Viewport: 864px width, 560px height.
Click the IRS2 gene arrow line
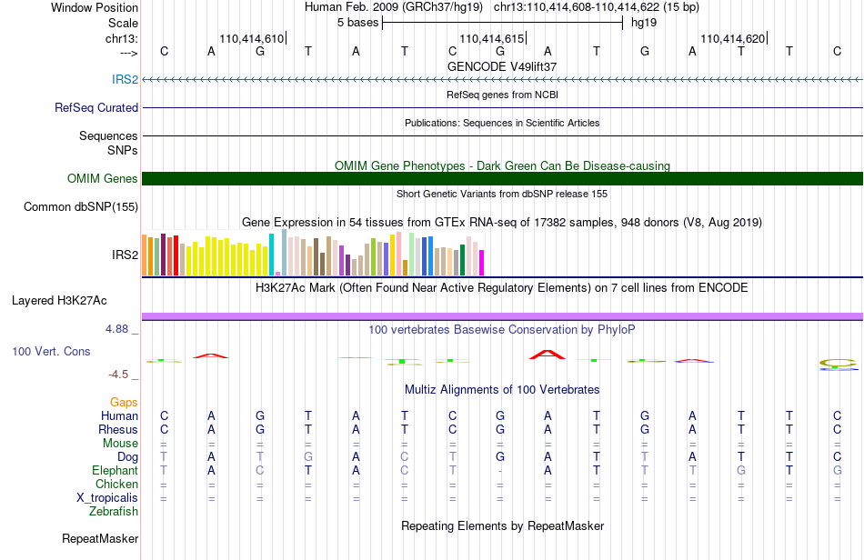tap(502, 80)
